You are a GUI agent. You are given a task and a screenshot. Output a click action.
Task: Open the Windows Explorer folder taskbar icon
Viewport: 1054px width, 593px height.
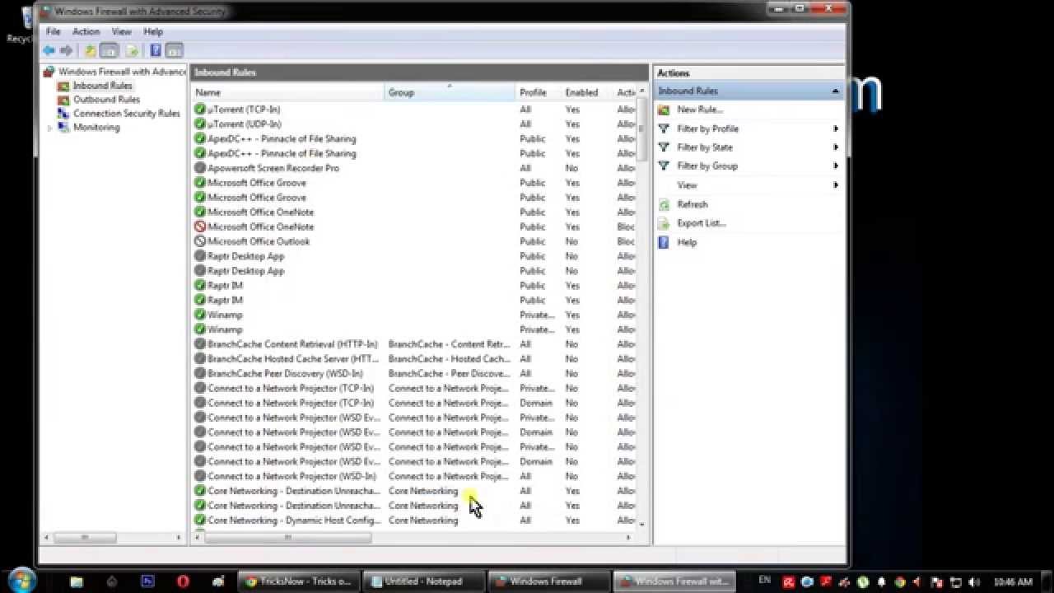pos(77,581)
